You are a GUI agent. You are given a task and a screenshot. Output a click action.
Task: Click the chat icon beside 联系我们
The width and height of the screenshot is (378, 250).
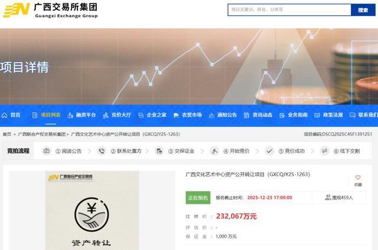pyautogui.click(x=353, y=115)
